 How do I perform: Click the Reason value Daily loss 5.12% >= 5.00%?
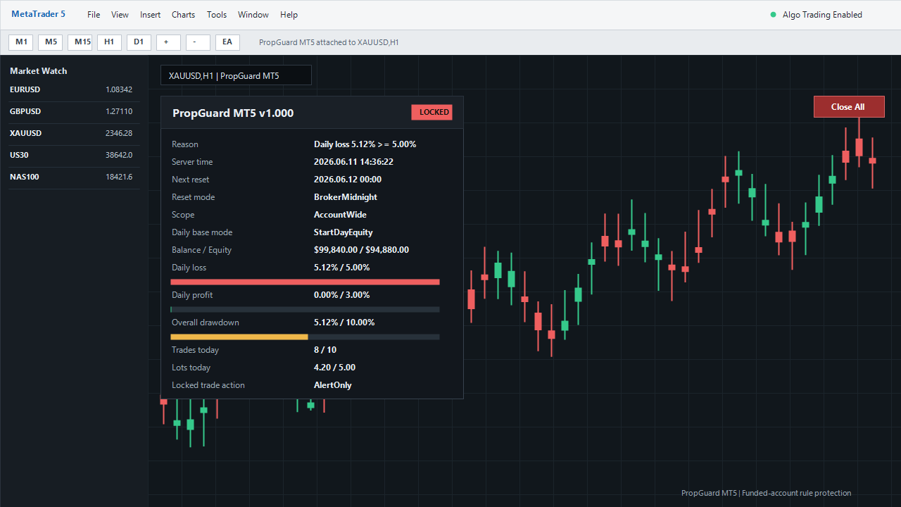click(365, 144)
